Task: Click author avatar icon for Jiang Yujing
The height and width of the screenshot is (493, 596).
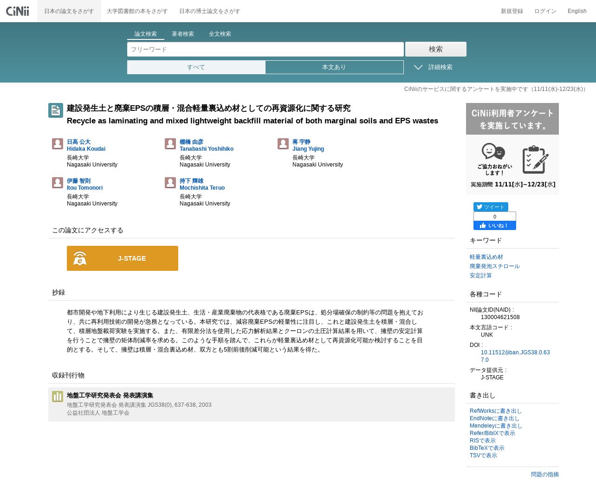Action: click(283, 144)
